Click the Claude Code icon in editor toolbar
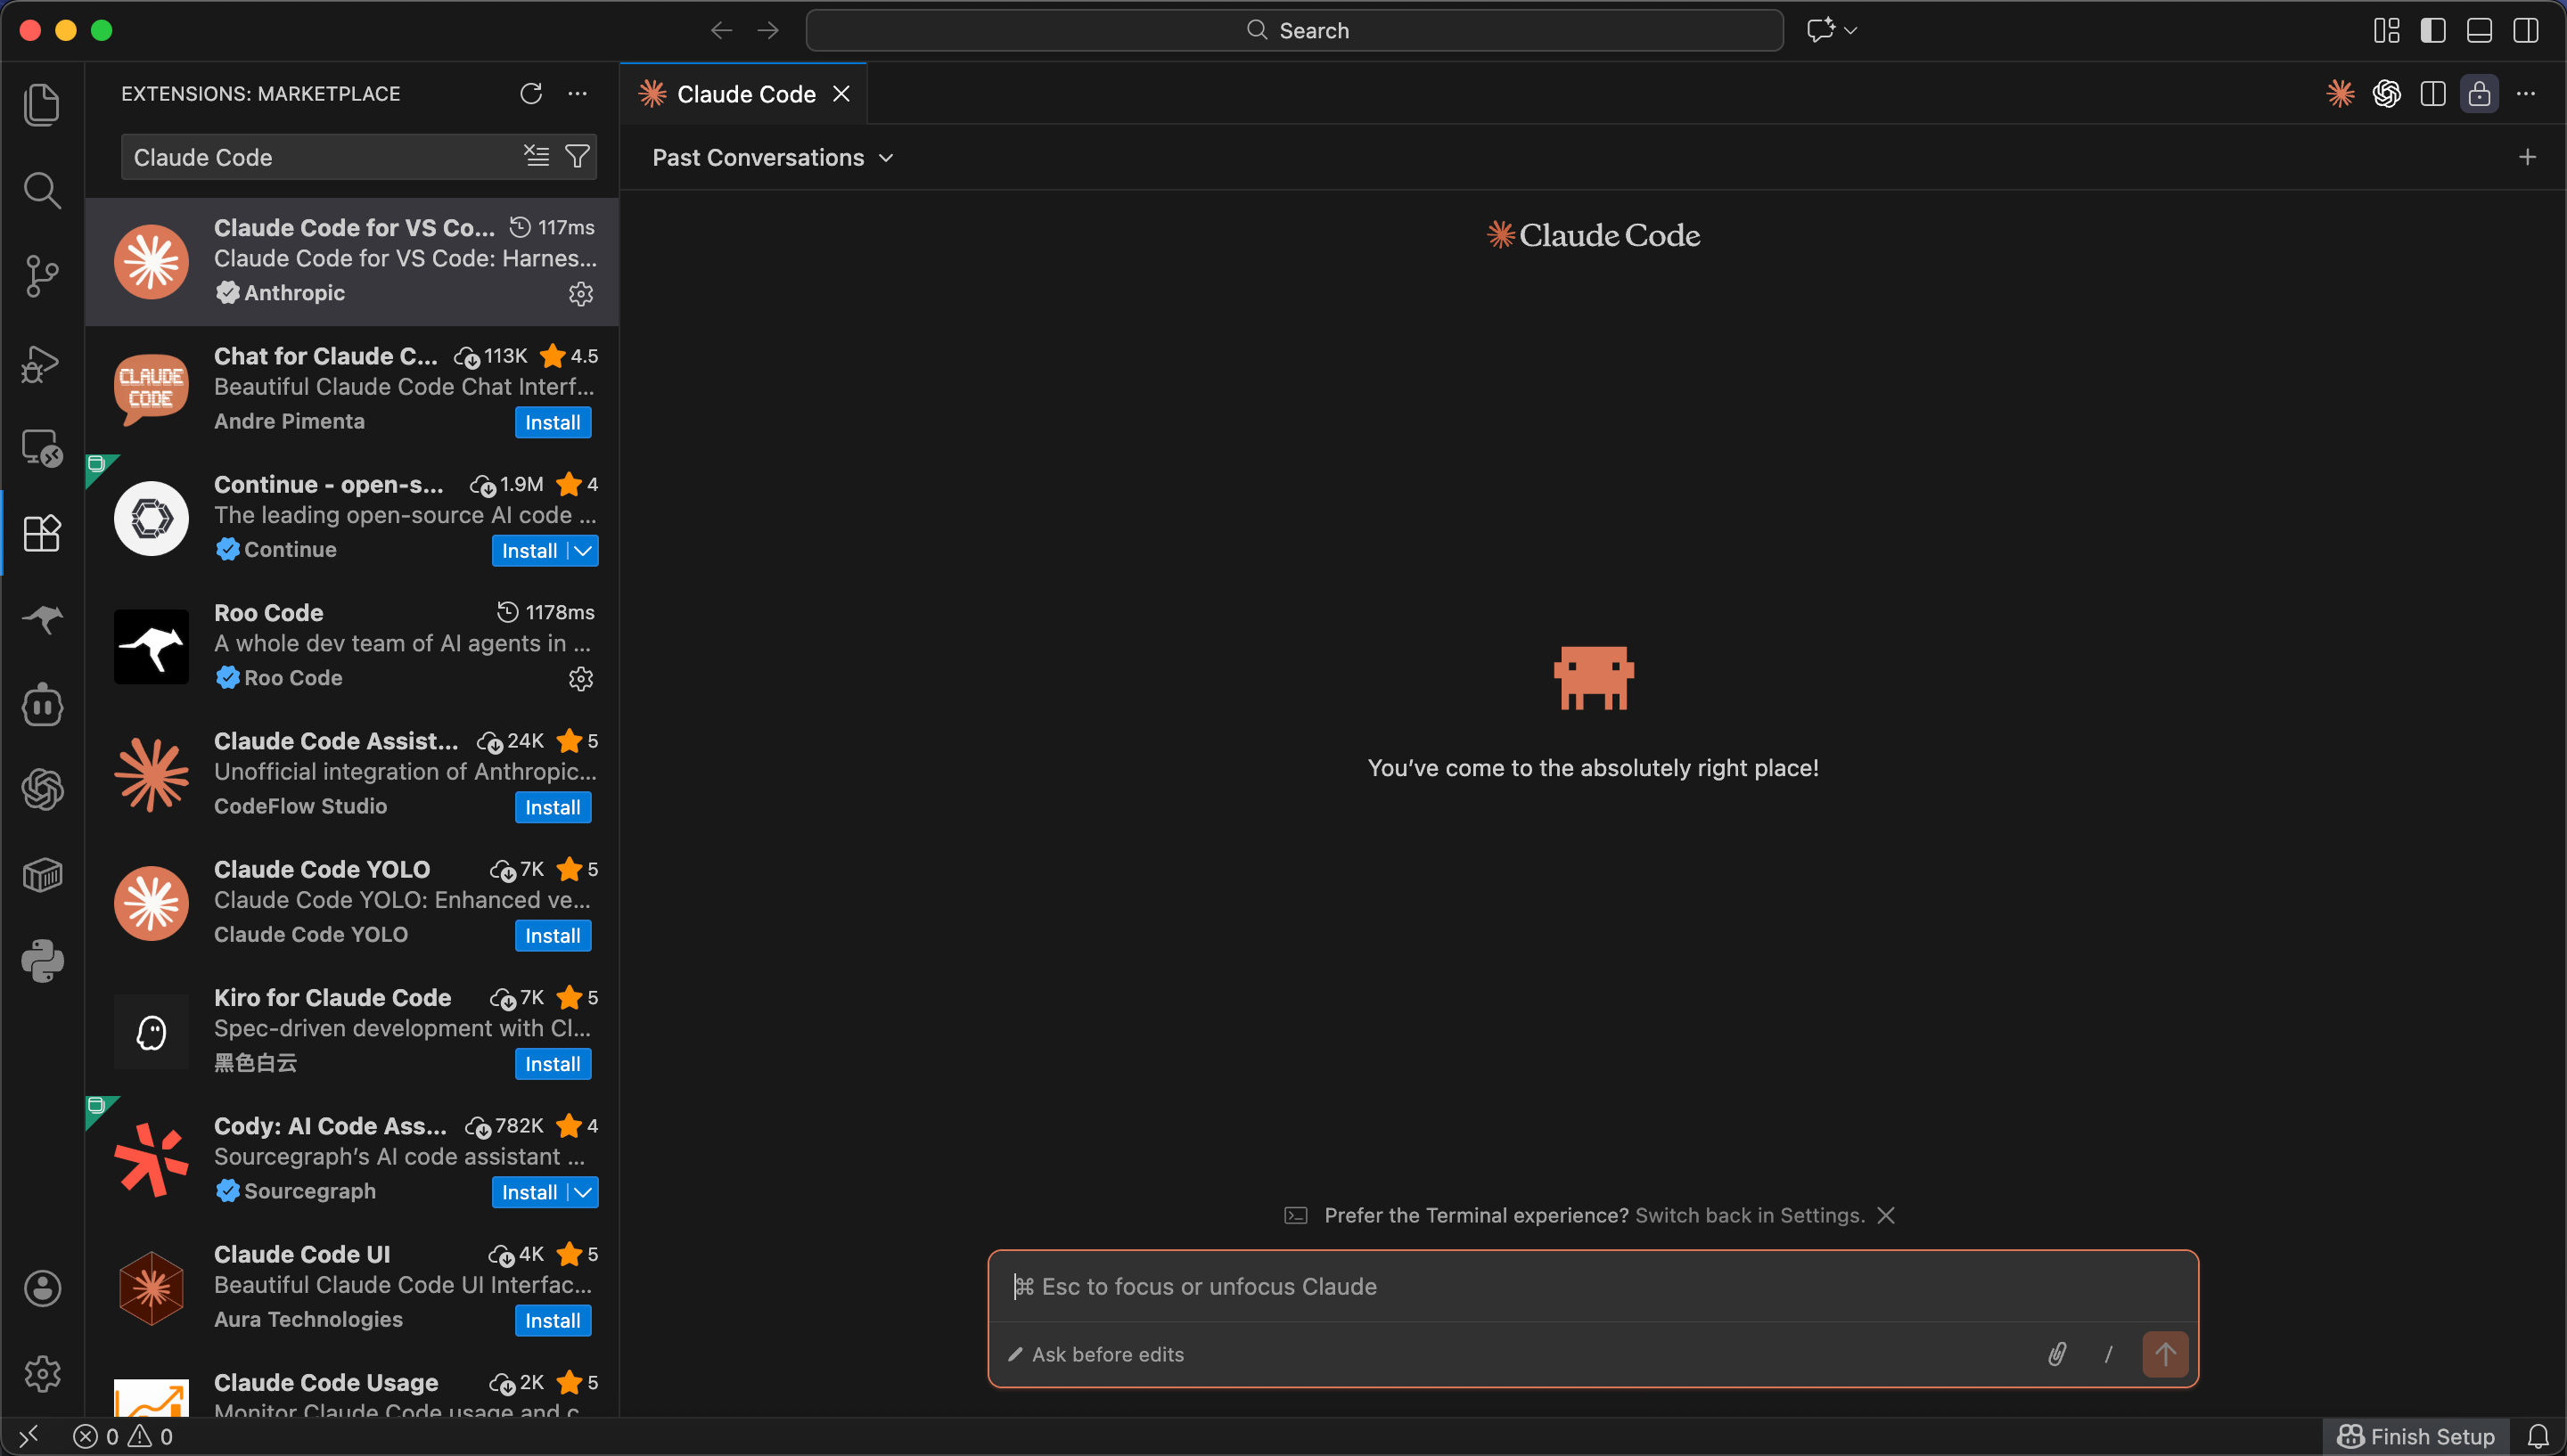2567x1456 pixels. (2340, 93)
